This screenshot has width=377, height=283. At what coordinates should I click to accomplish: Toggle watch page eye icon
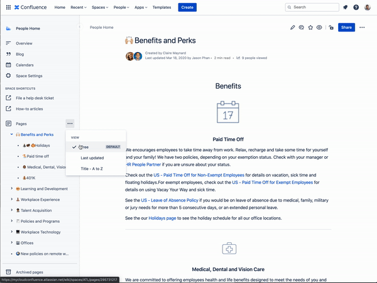click(x=319, y=28)
